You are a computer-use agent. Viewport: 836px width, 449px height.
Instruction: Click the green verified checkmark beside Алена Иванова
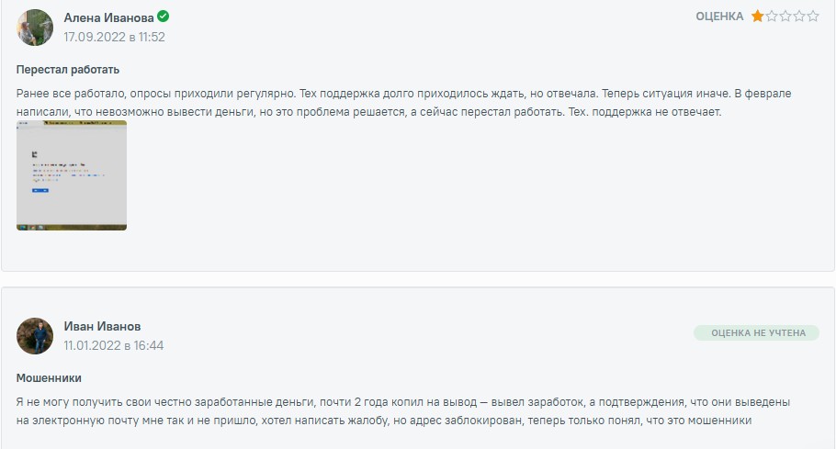pos(163,17)
